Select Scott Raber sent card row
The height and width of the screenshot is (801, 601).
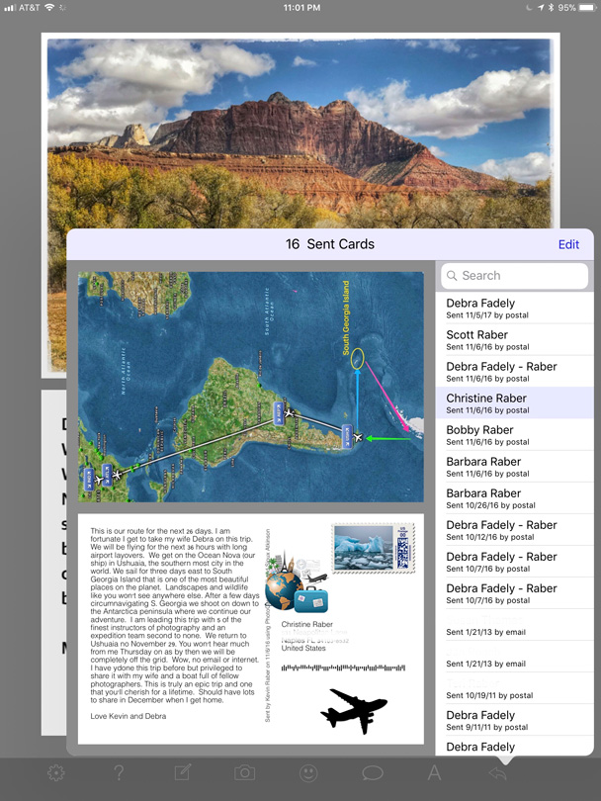[x=514, y=340]
